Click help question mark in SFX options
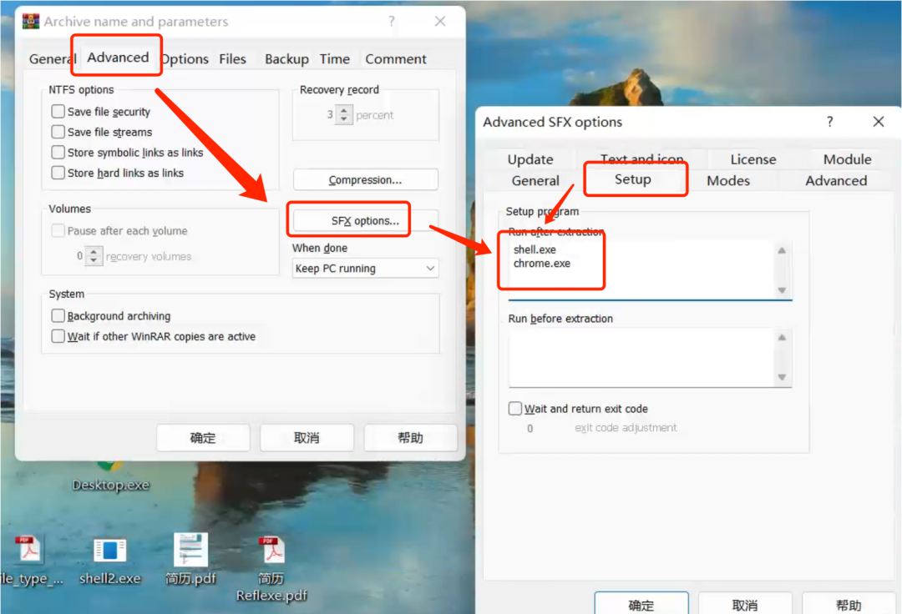Image resolution: width=902 pixels, height=614 pixels. [x=829, y=122]
